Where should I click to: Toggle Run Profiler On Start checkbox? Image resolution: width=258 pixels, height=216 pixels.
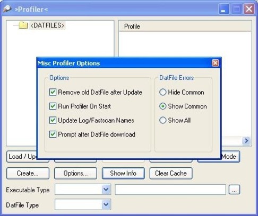[53, 106]
